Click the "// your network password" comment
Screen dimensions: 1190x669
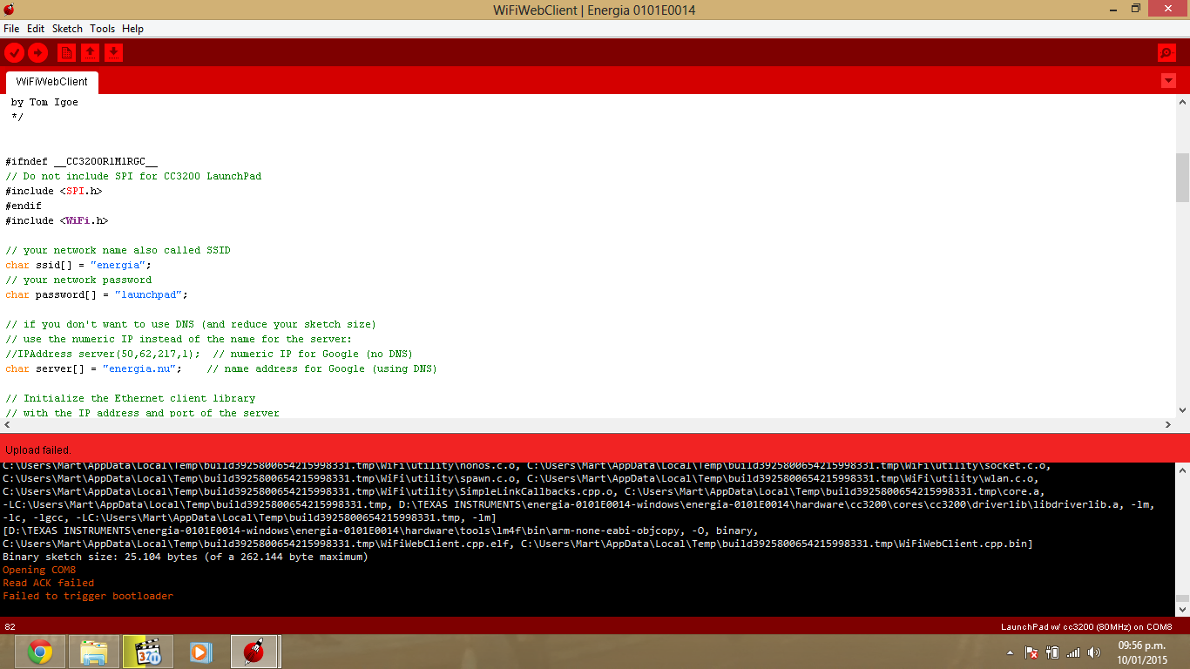78,280
